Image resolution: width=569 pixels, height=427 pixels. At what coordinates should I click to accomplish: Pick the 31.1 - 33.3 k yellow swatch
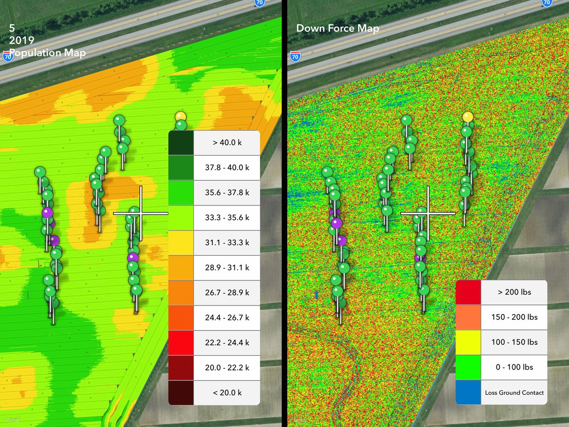[x=181, y=243]
